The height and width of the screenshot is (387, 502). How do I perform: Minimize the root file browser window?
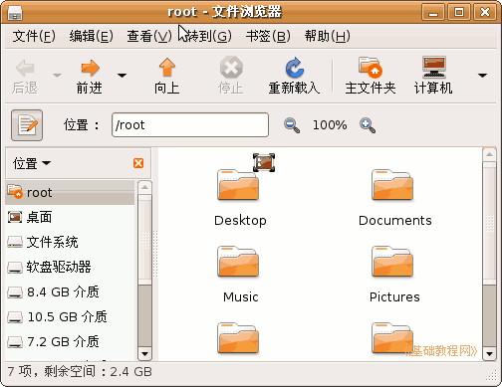[433, 12]
